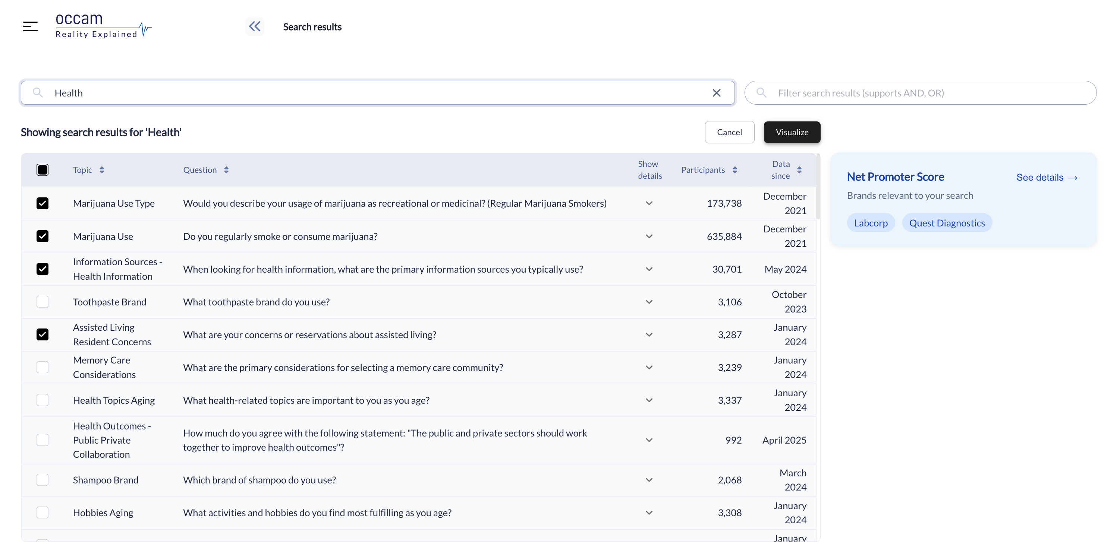Select the Labcorp brand tag

pos(871,223)
